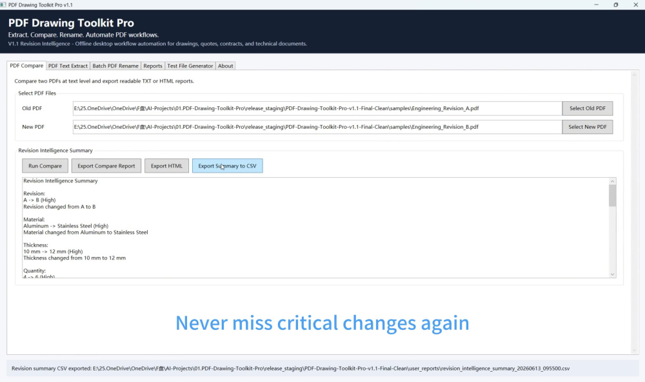This screenshot has height=382, width=645.
Task: Open the PDF Text Extract tab
Action: (x=68, y=66)
